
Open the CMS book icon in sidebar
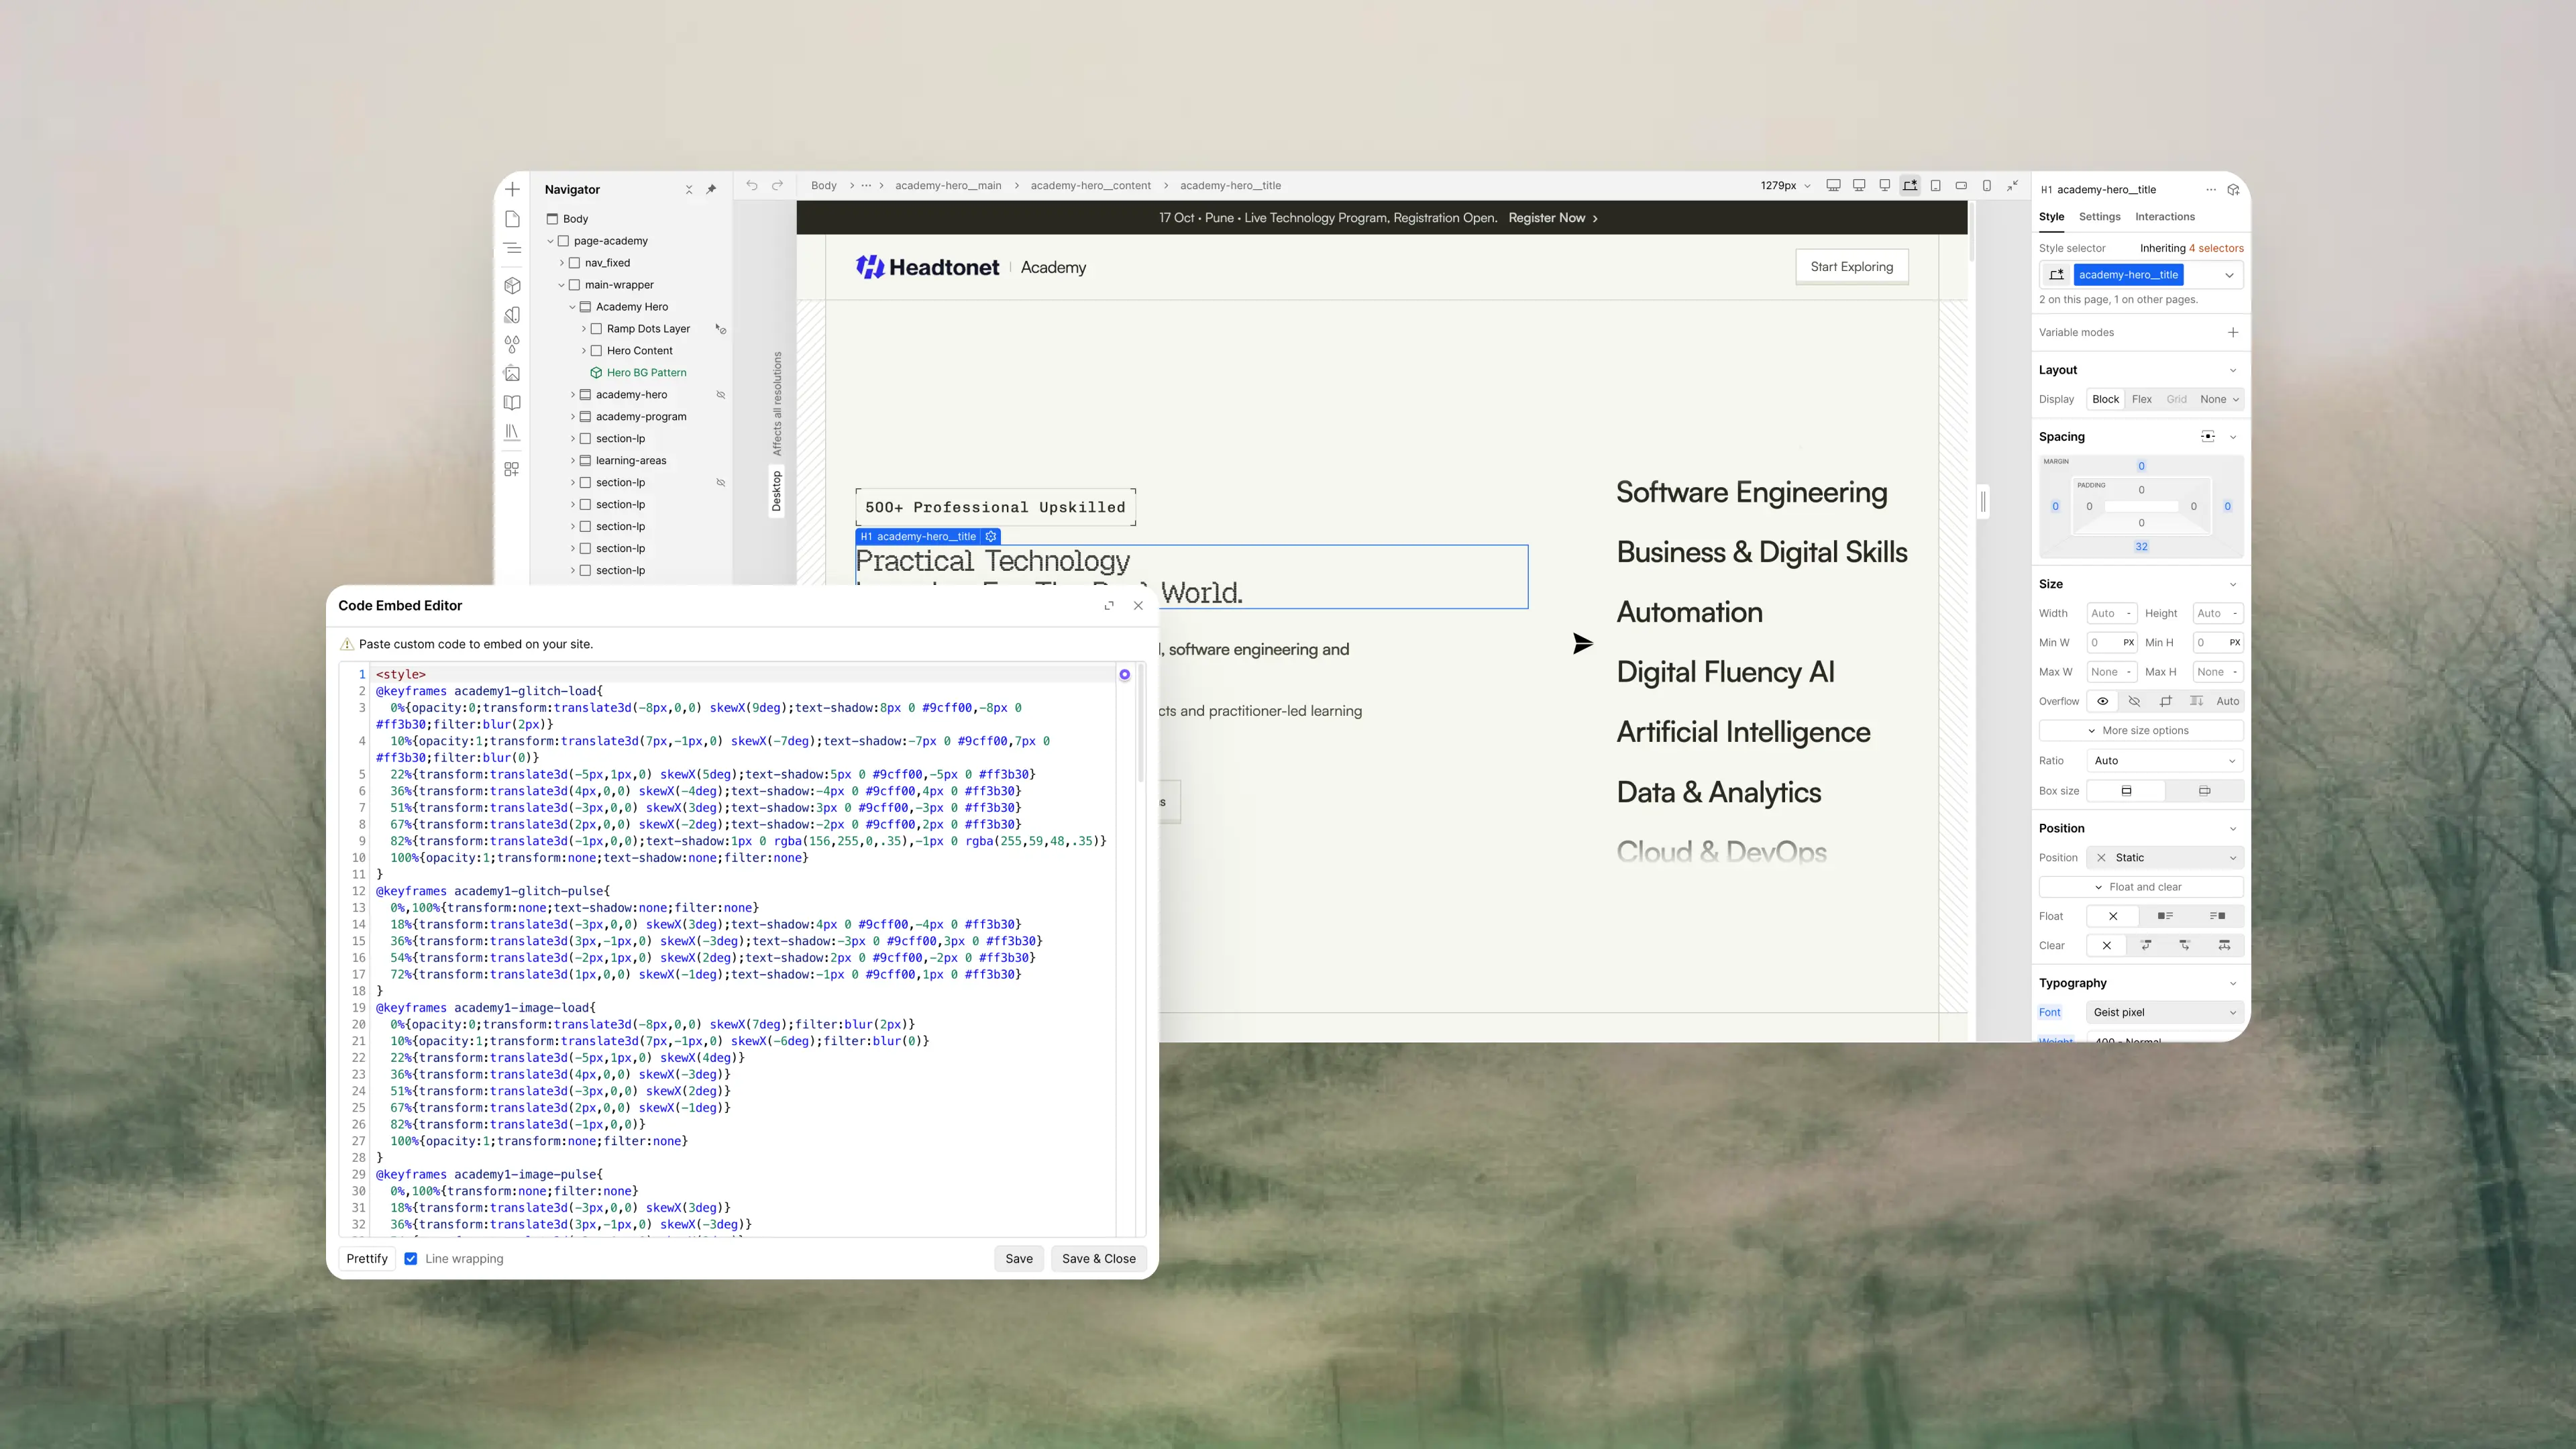coord(512,402)
